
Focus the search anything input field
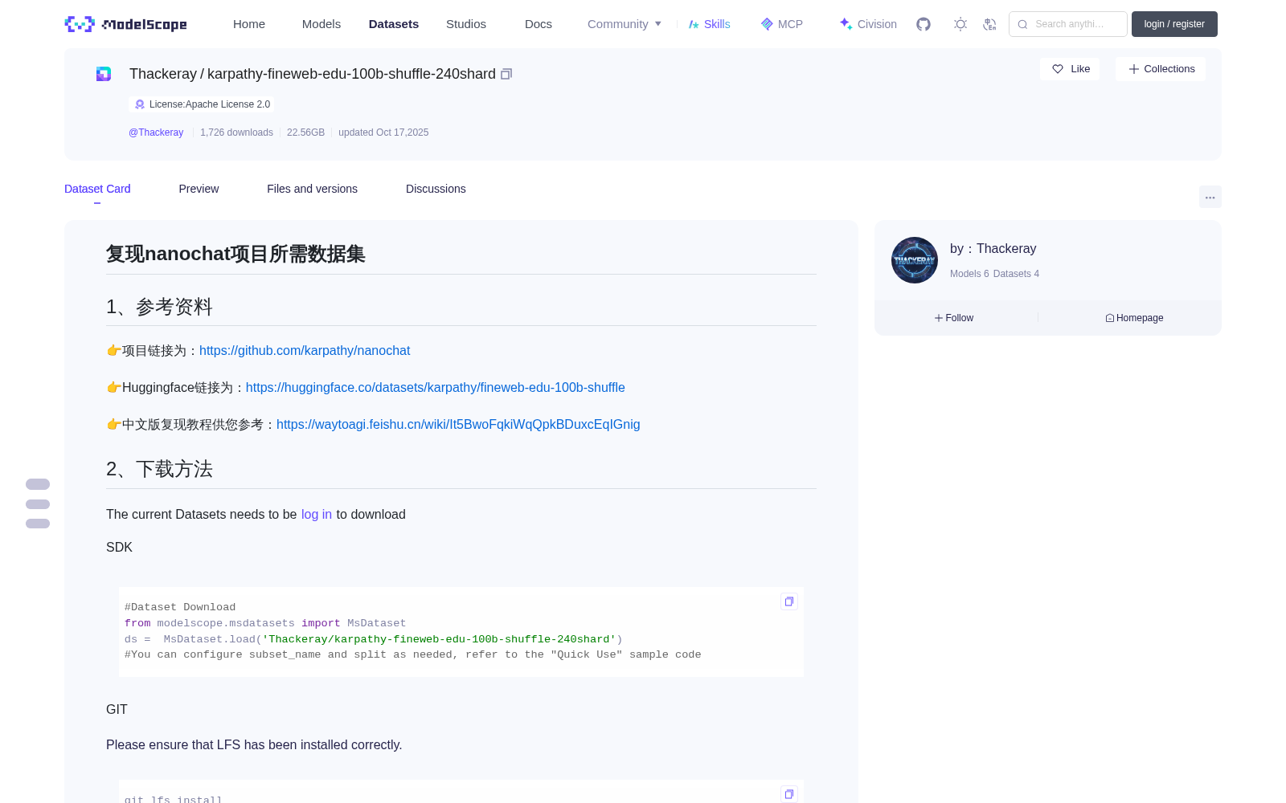[1068, 24]
